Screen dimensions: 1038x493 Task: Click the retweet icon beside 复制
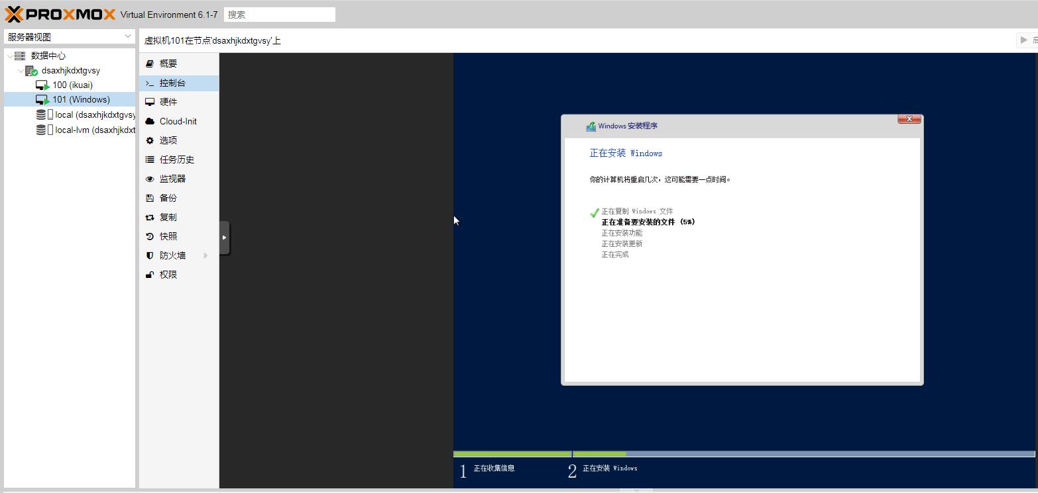pos(150,217)
